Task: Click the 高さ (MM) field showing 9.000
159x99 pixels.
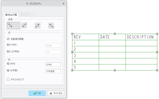Action: click(x=53, y=45)
